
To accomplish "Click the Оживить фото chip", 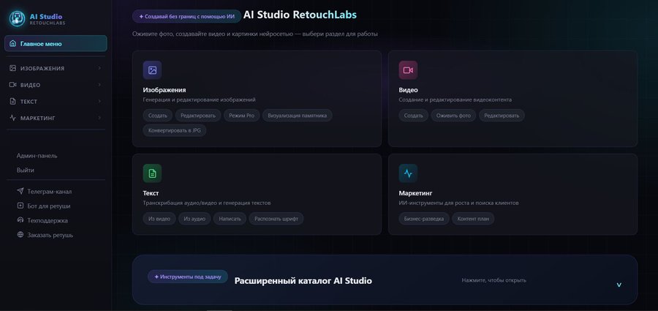I will tap(453, 116).
